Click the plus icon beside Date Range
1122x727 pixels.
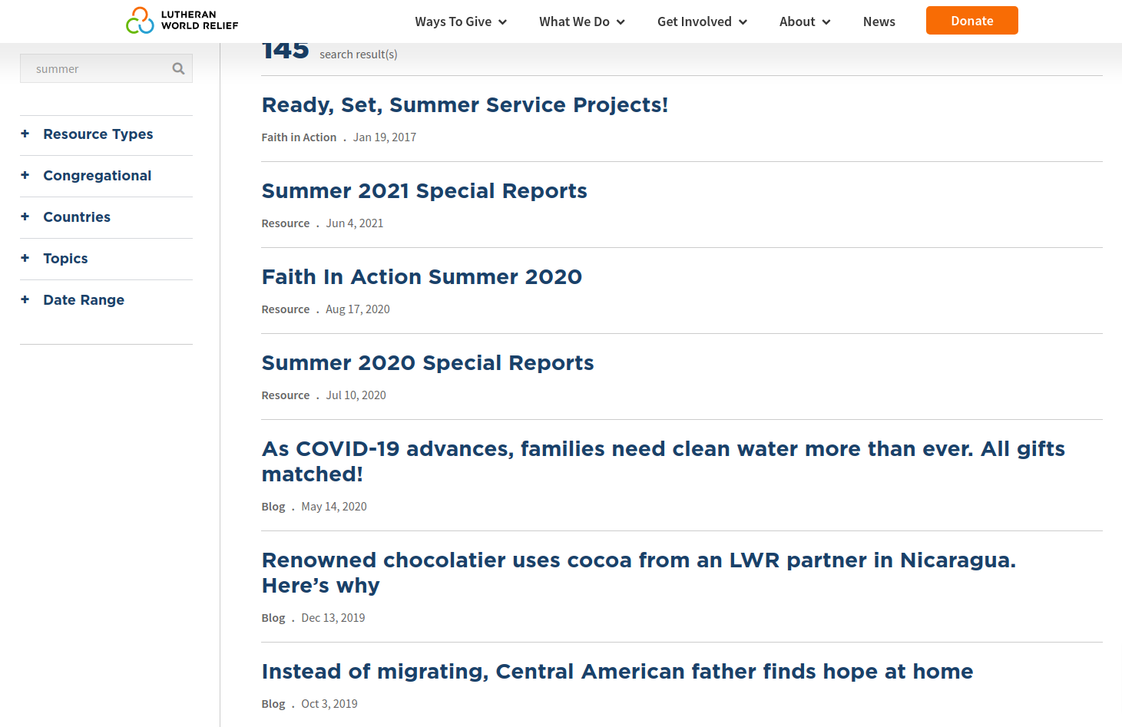point(25,299)
